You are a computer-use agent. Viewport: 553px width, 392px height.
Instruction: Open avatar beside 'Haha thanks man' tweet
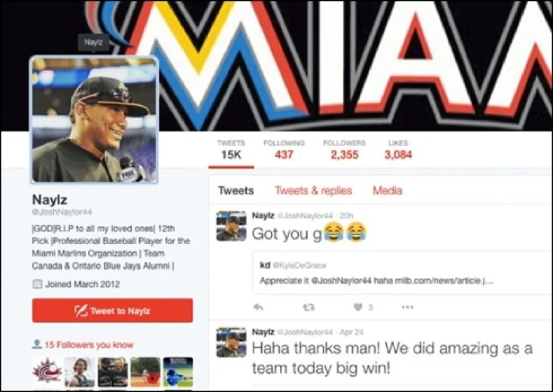[x=231, y=342]
